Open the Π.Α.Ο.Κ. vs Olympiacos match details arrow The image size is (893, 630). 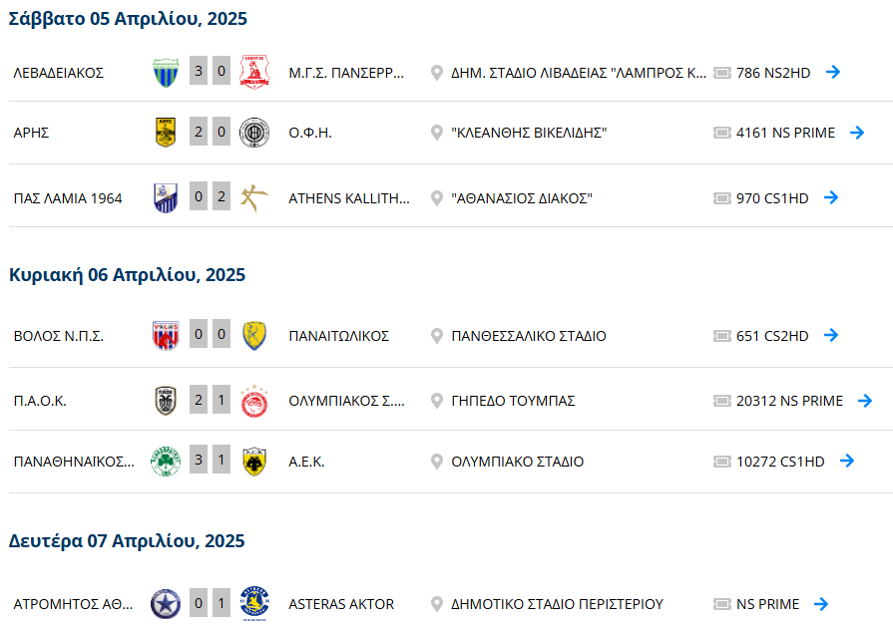click(x=865, y=401)
